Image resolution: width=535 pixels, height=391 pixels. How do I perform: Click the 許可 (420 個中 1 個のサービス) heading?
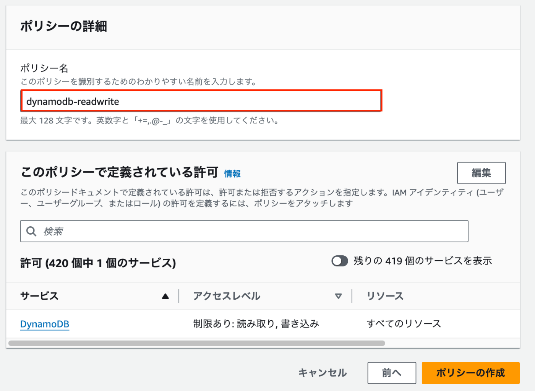coord(98,263)
